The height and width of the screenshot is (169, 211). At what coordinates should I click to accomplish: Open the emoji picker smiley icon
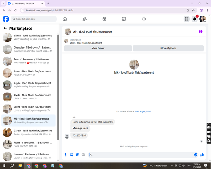[195, 155]
